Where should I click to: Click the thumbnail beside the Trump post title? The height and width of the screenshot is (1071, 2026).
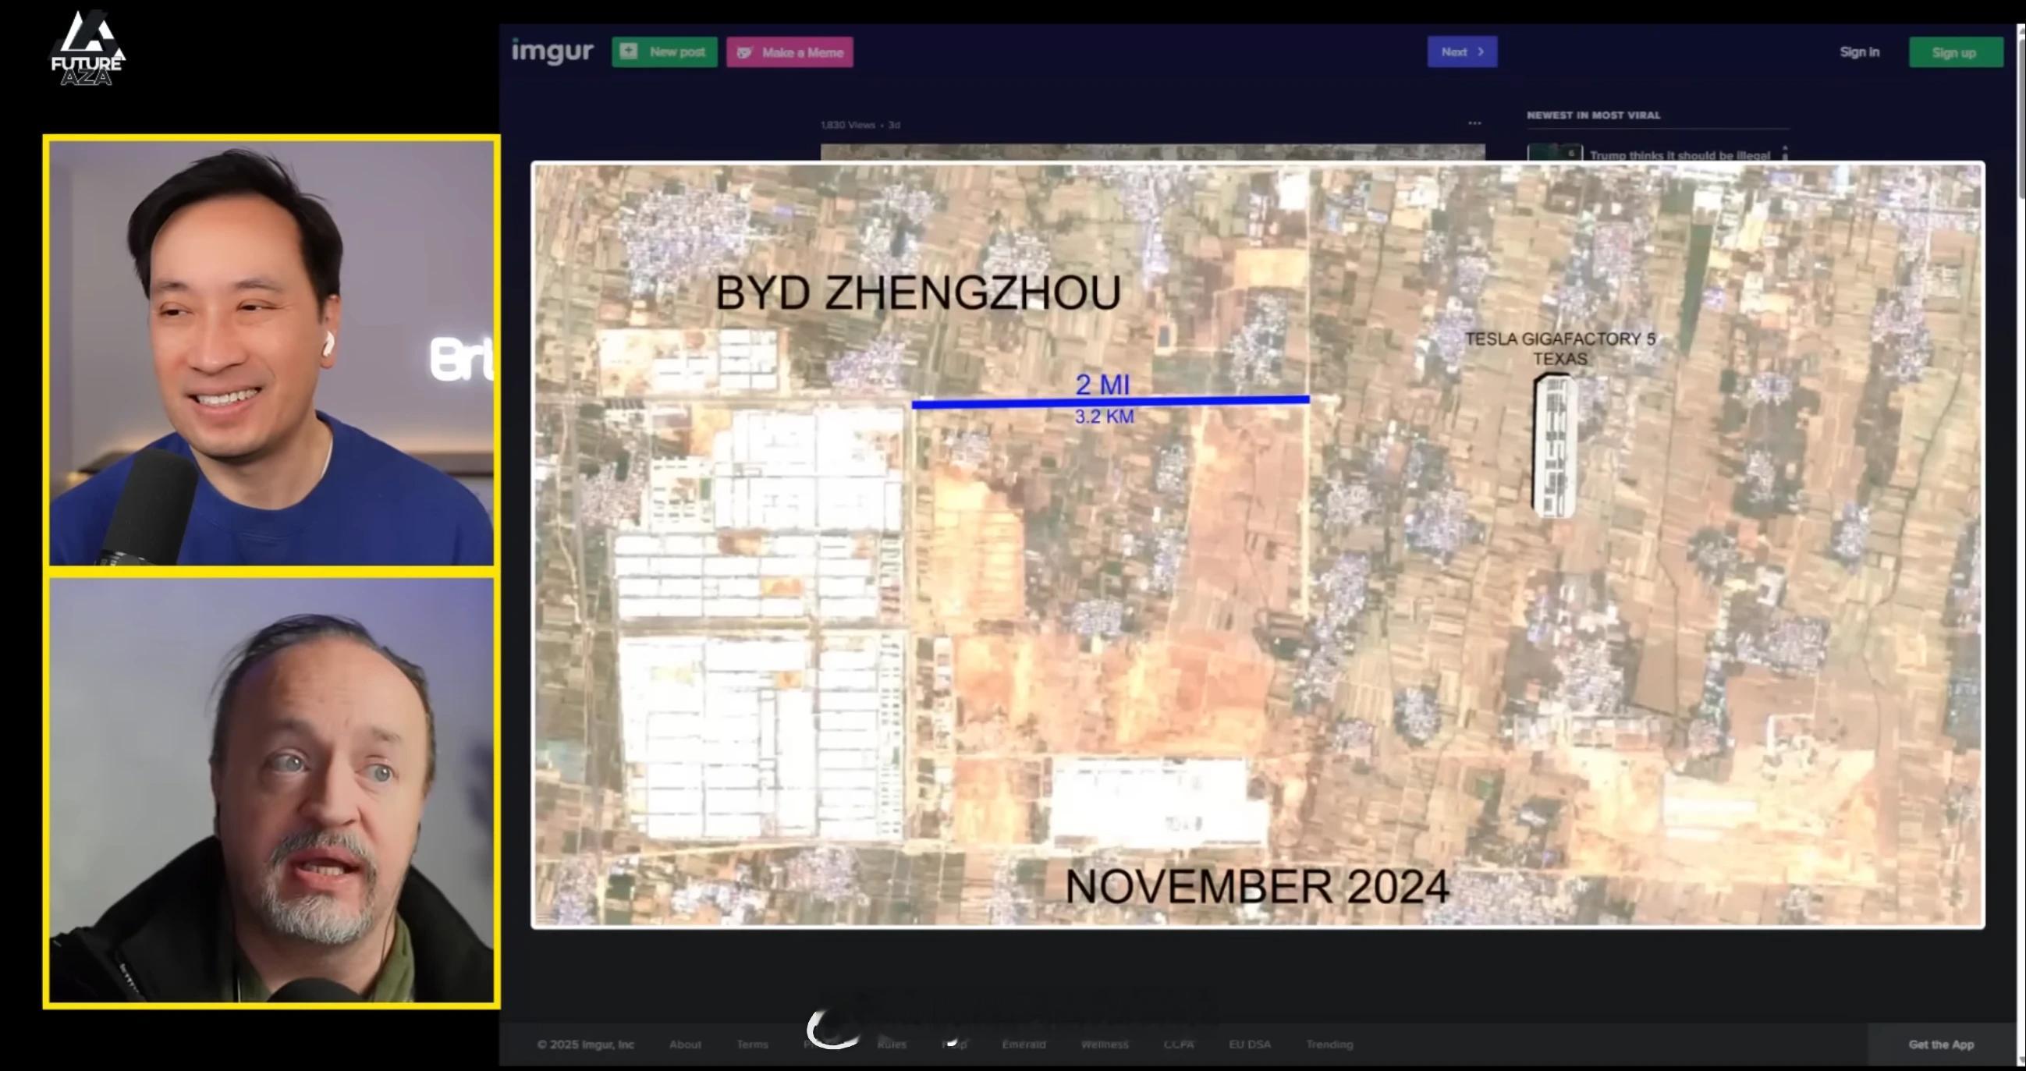[1554, 153]
